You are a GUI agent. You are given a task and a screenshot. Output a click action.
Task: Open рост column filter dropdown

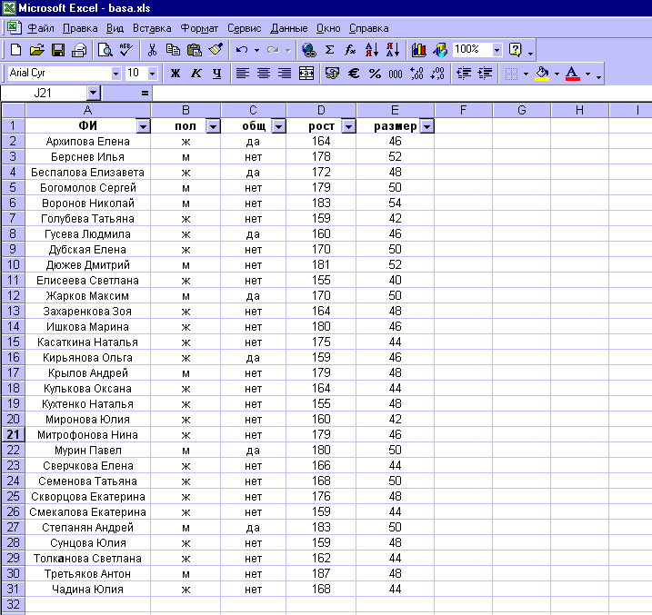[x=348, y=126]
